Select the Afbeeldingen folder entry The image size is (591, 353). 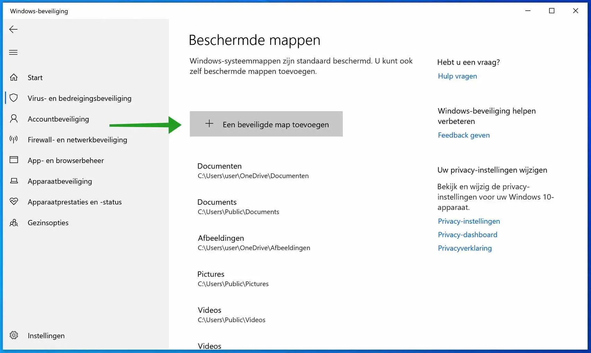254,243
